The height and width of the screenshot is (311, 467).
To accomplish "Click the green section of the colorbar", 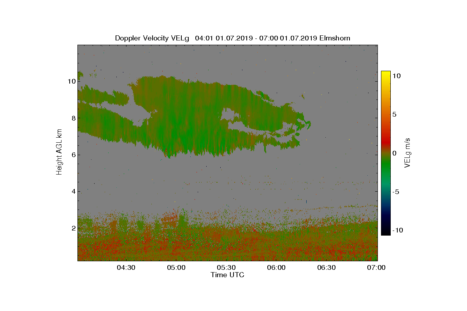I will coord(386,165).
